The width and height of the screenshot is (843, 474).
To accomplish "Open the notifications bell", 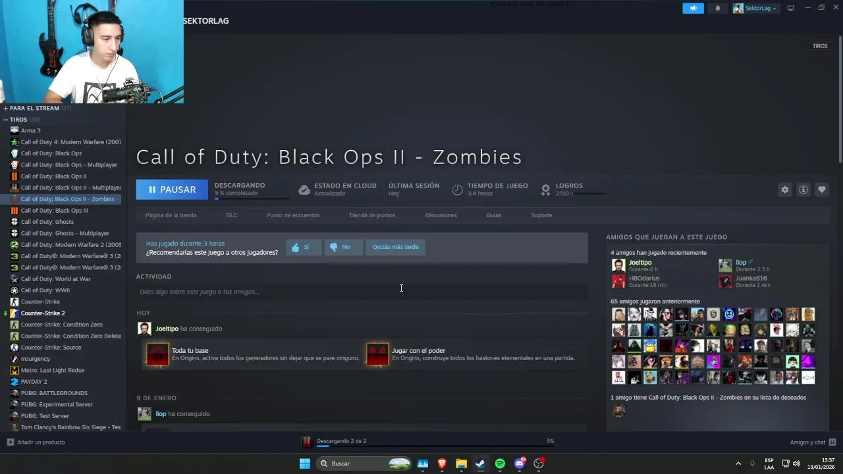I will click(x=718, y=8).
